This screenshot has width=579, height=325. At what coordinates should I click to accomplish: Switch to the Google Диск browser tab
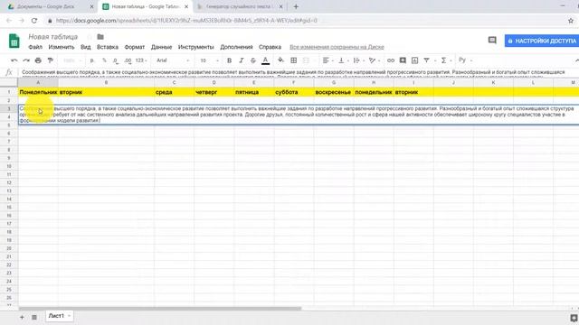point(51,6)
